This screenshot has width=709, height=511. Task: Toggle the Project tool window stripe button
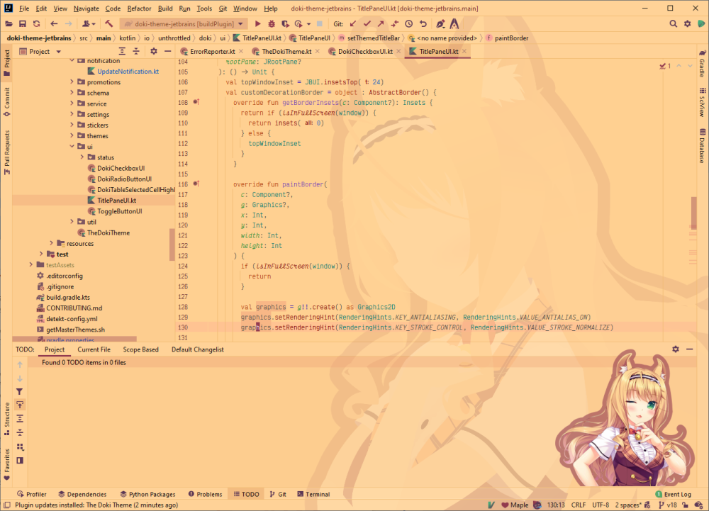[7, 63]
